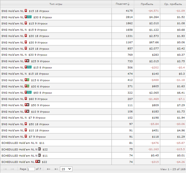Click the T icon in $60 9 Игроки row
Image resolution: width=186 pixels, height=173 pixels.
point(26,99)
